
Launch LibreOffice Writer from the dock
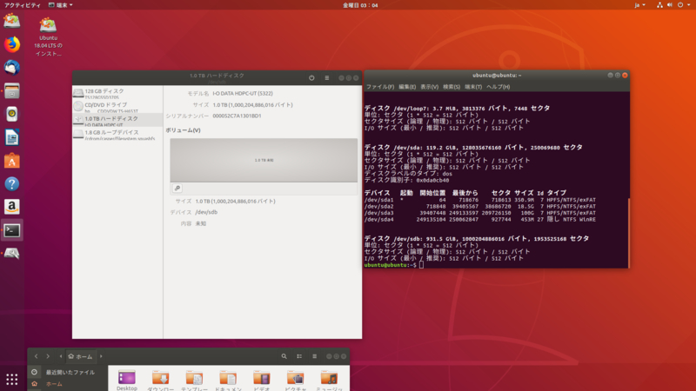[12, 137]
